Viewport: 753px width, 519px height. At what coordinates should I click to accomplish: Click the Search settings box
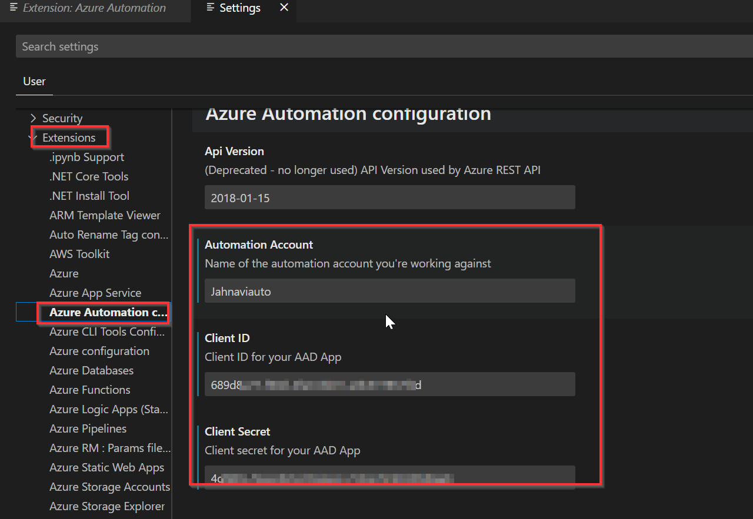[x=382, y=46]
